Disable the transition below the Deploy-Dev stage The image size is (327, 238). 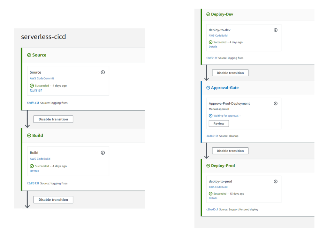pyautogui.click(x=230, y=73)
